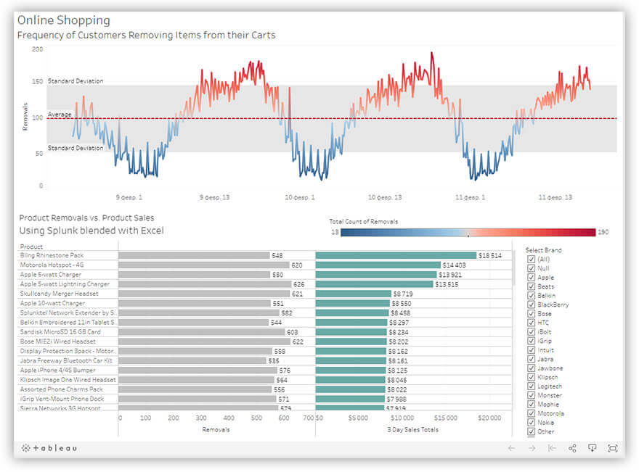Click the Total Count of Removals color legend
This screenshot has width=639, height=472.
point(468,232)
